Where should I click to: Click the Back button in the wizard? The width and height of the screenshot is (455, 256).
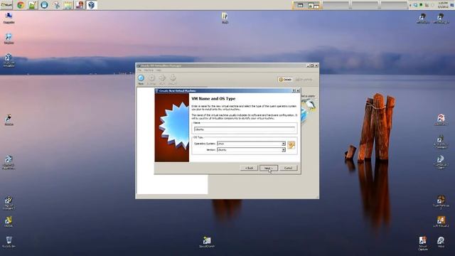tap(249, 168)
